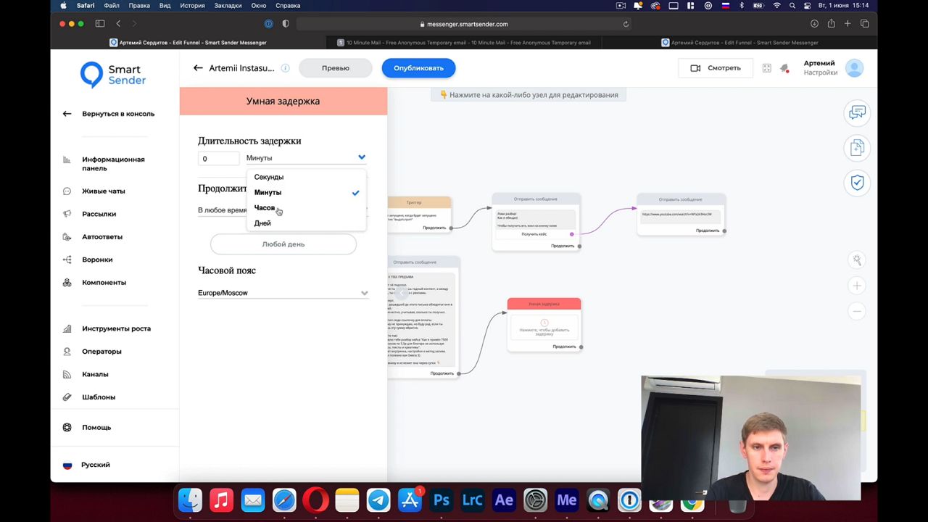Collapse the delay unit dropdown arrow
Image resolution: width=928 pixels, height=522 pixels.
[361, 157]
